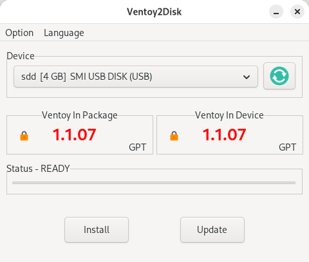Click the Status - READY label
The height and width of the screenshot is (262, 309).
click(x=38, y=169)
